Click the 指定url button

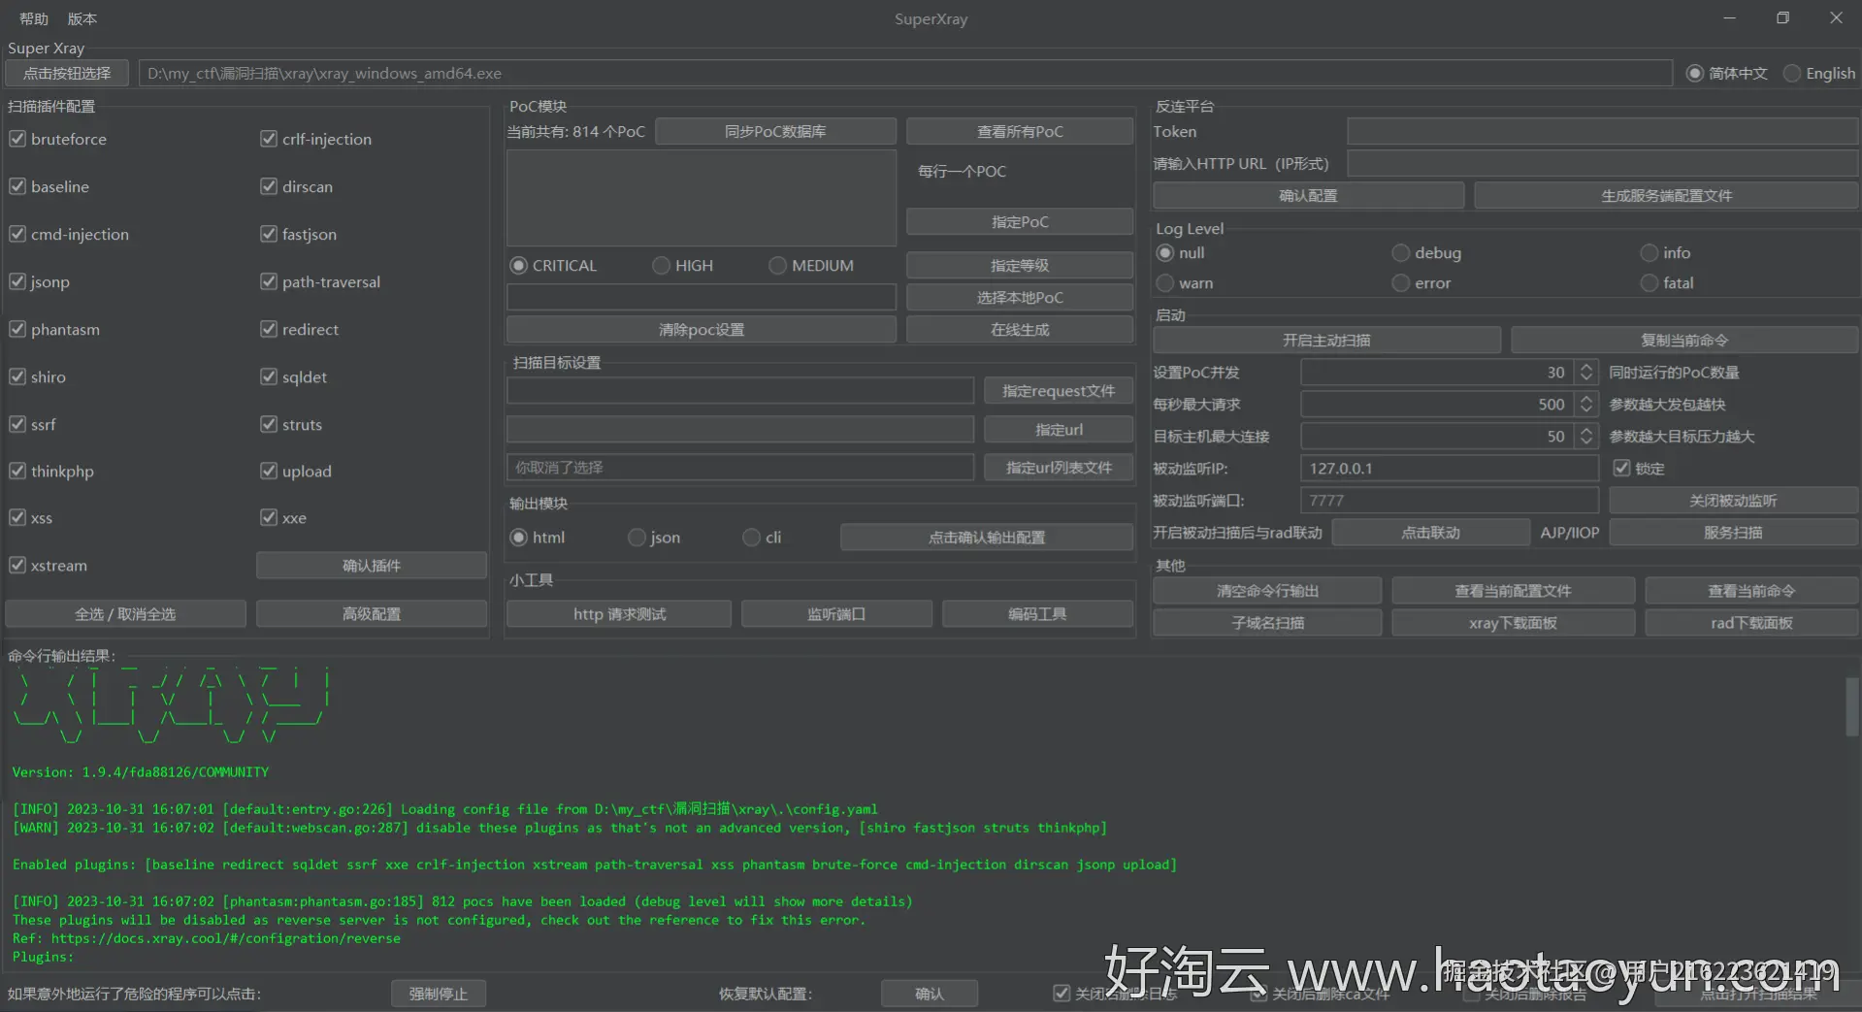(1059, 430)
